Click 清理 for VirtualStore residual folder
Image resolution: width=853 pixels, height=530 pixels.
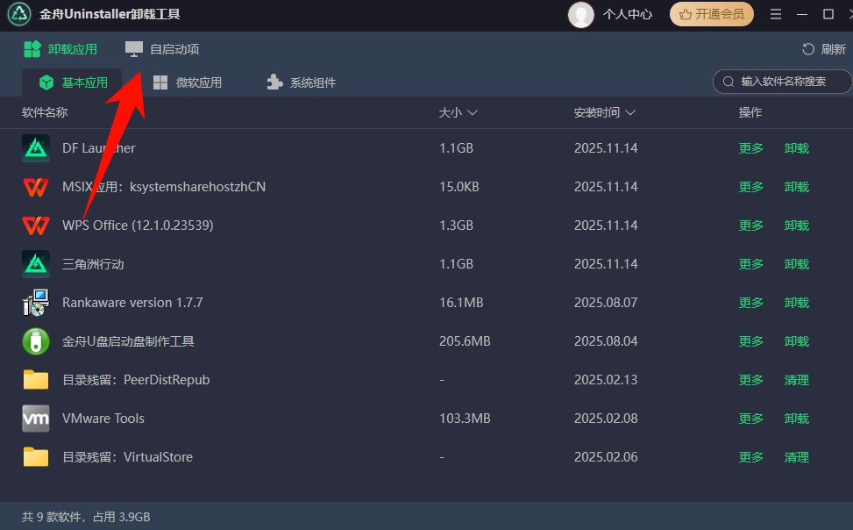point(796,456)
